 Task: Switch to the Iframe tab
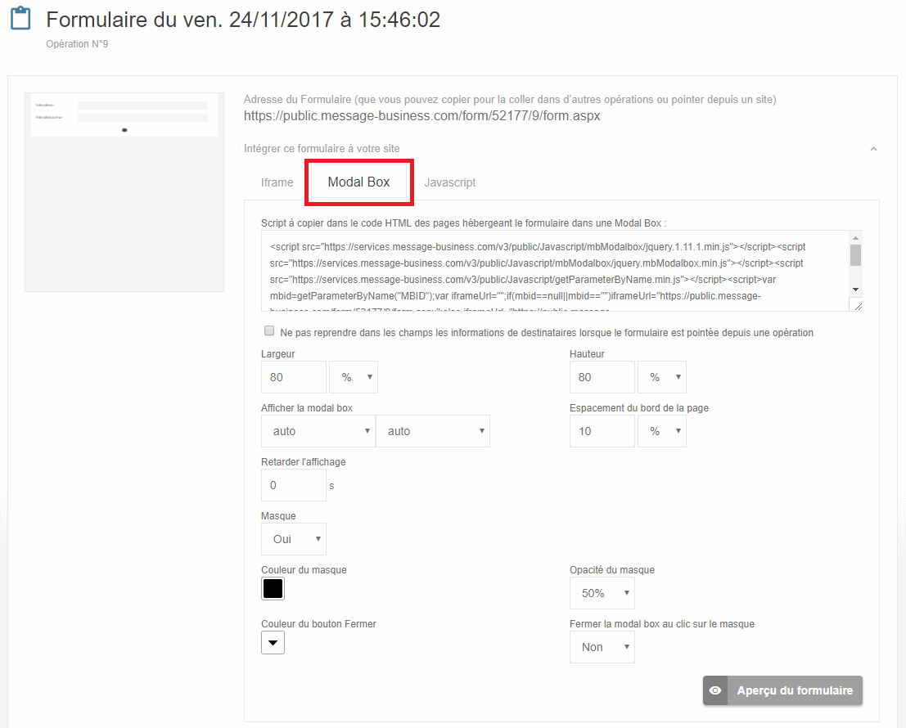click(x=277, y=182)
